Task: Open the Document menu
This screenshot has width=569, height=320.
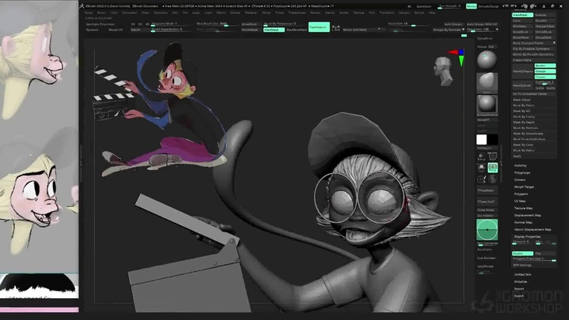Action: [129, 12]
